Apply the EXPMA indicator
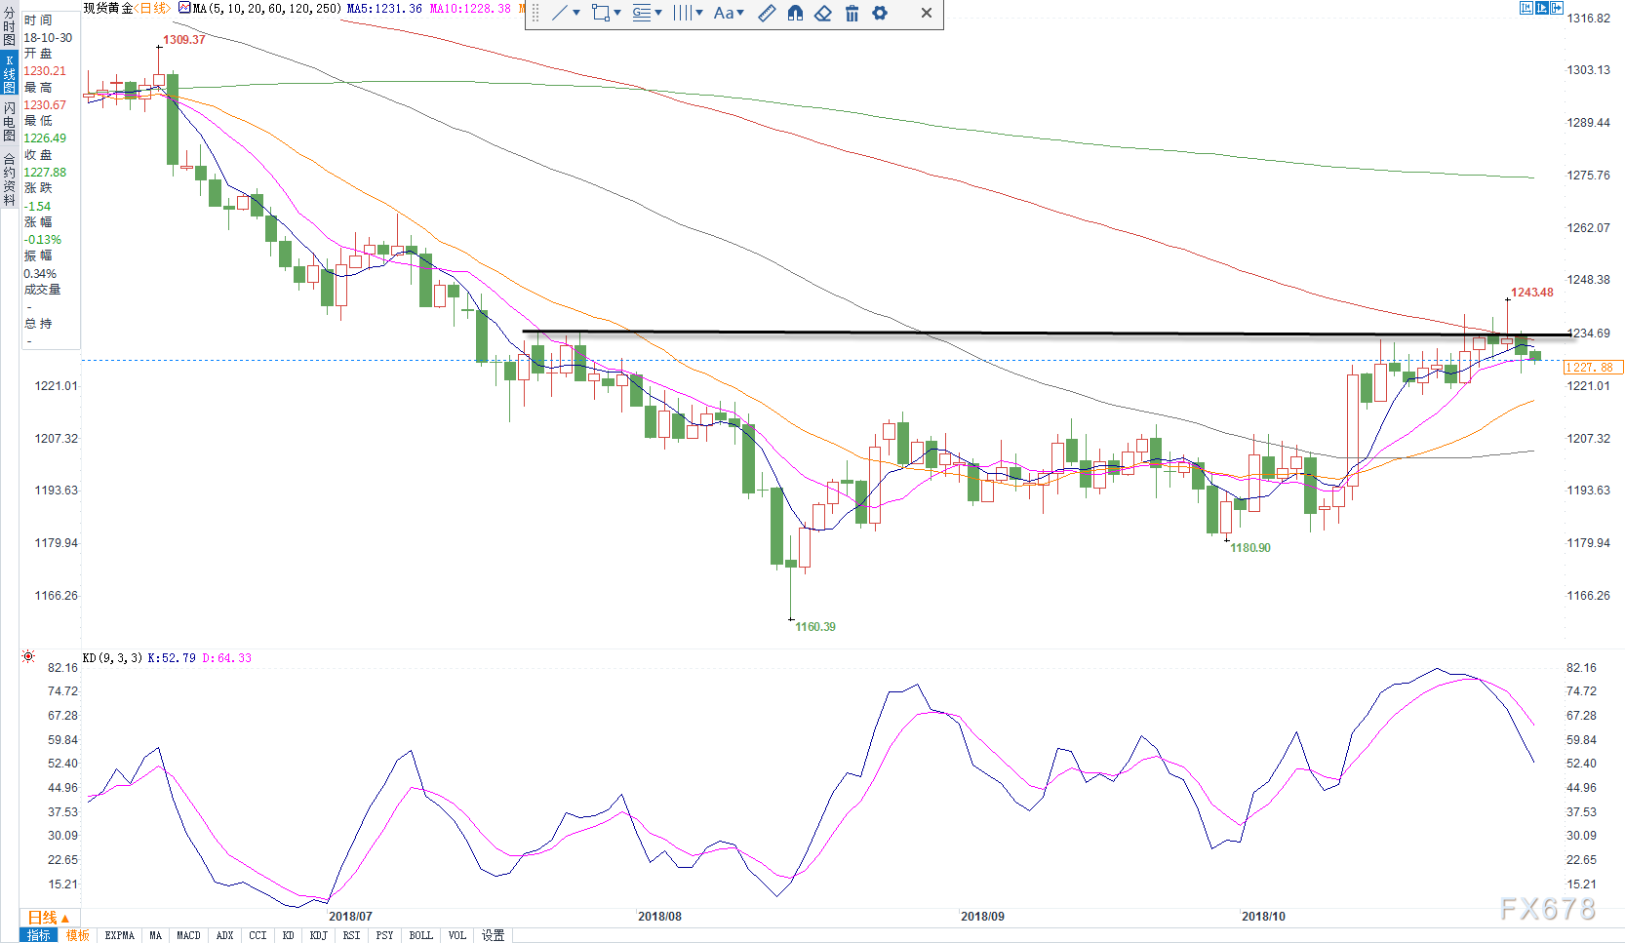Viewport: 1625px width, 943px height. (120, 935)
